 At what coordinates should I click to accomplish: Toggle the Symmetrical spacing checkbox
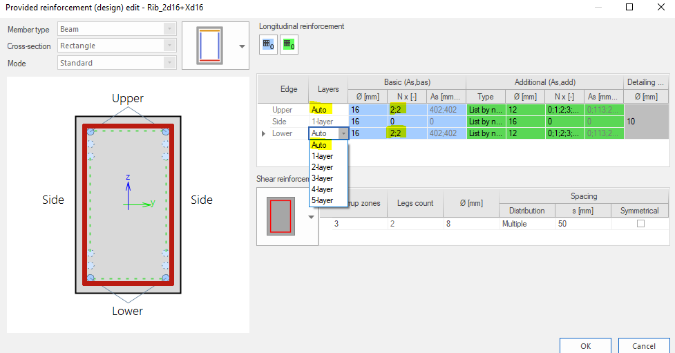pyautogui.click(x=640, y=224)
